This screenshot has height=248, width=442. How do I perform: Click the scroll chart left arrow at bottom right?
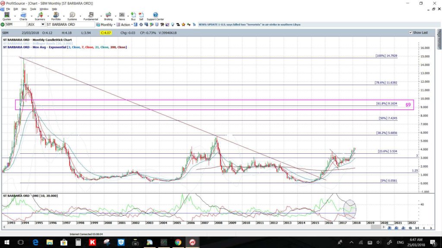coord(424,228)
